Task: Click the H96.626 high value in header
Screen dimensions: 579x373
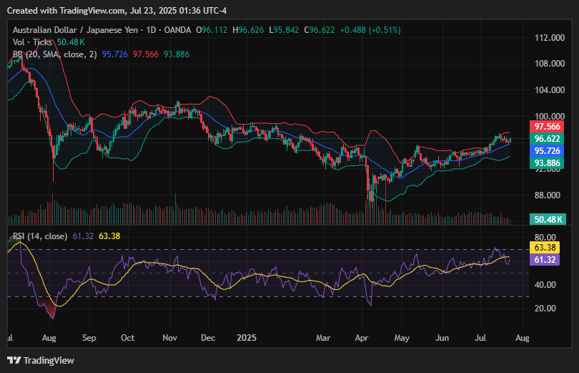Action: click(x=248, y=30)
